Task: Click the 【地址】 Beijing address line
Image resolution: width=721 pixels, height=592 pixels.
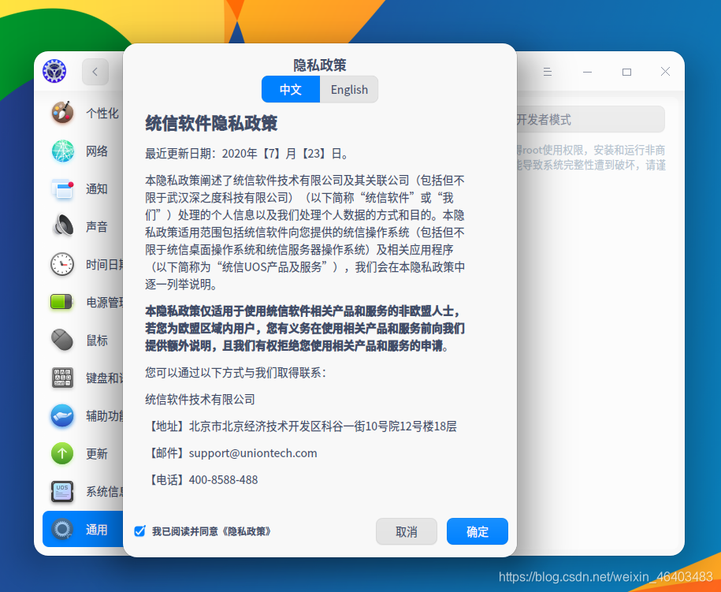Action: click(x=301, y=426)
